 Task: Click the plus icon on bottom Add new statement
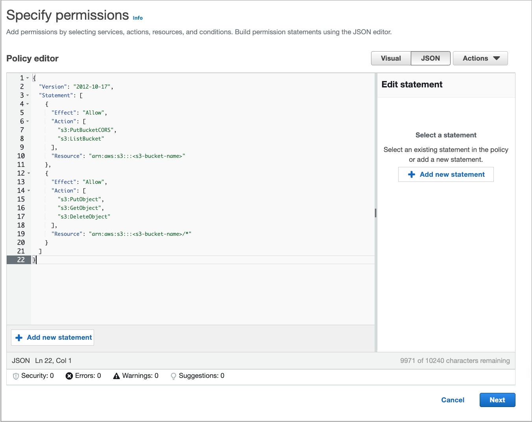pos(18,337)
